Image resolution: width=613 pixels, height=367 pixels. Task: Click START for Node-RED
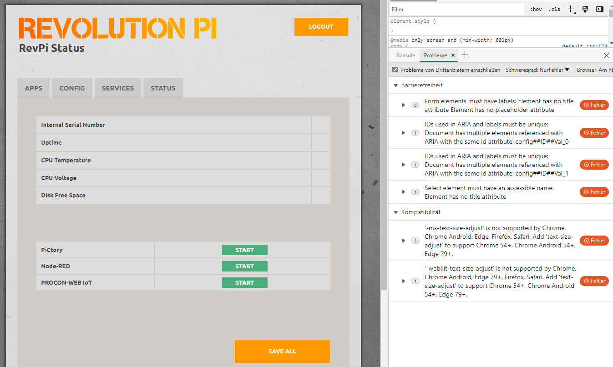[x=245, y=266]
